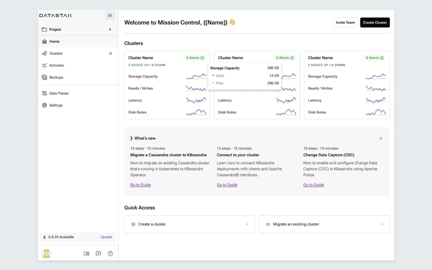Click the 0 Alerts badge on the first cluster card
The image size is (432, 270).
click(195, 58)
